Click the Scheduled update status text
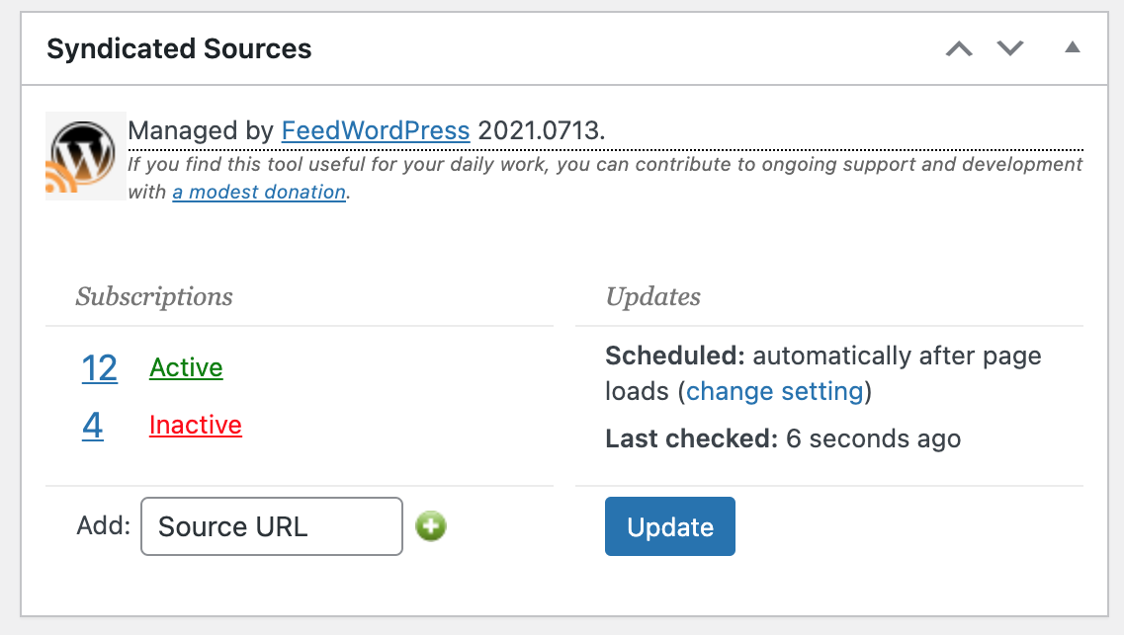Screen dimensions: 1124x635 click(822, 373)
